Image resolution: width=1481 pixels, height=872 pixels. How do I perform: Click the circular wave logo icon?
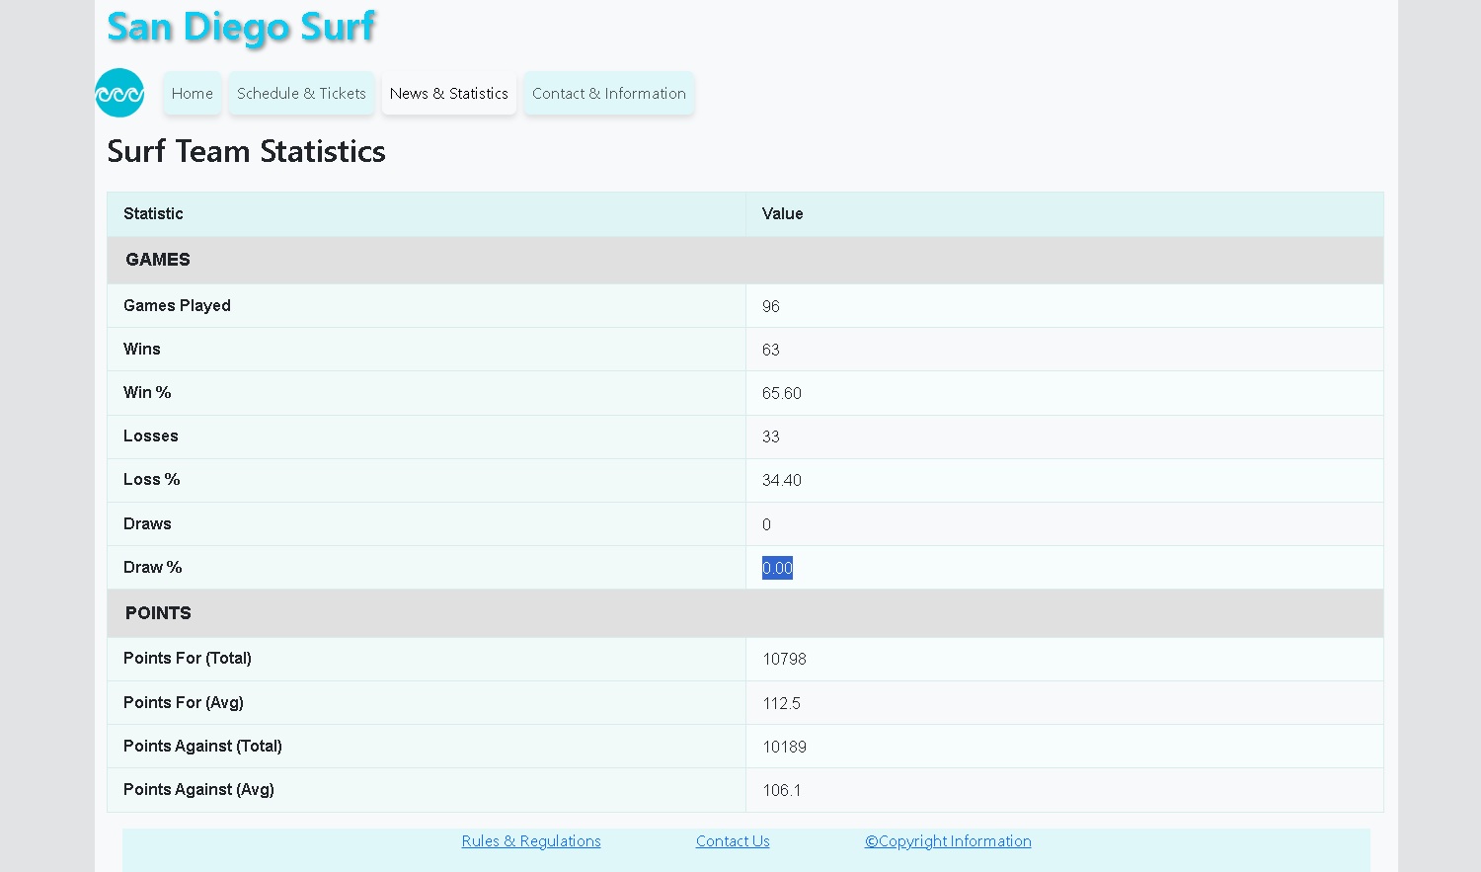tap(118, 93)
